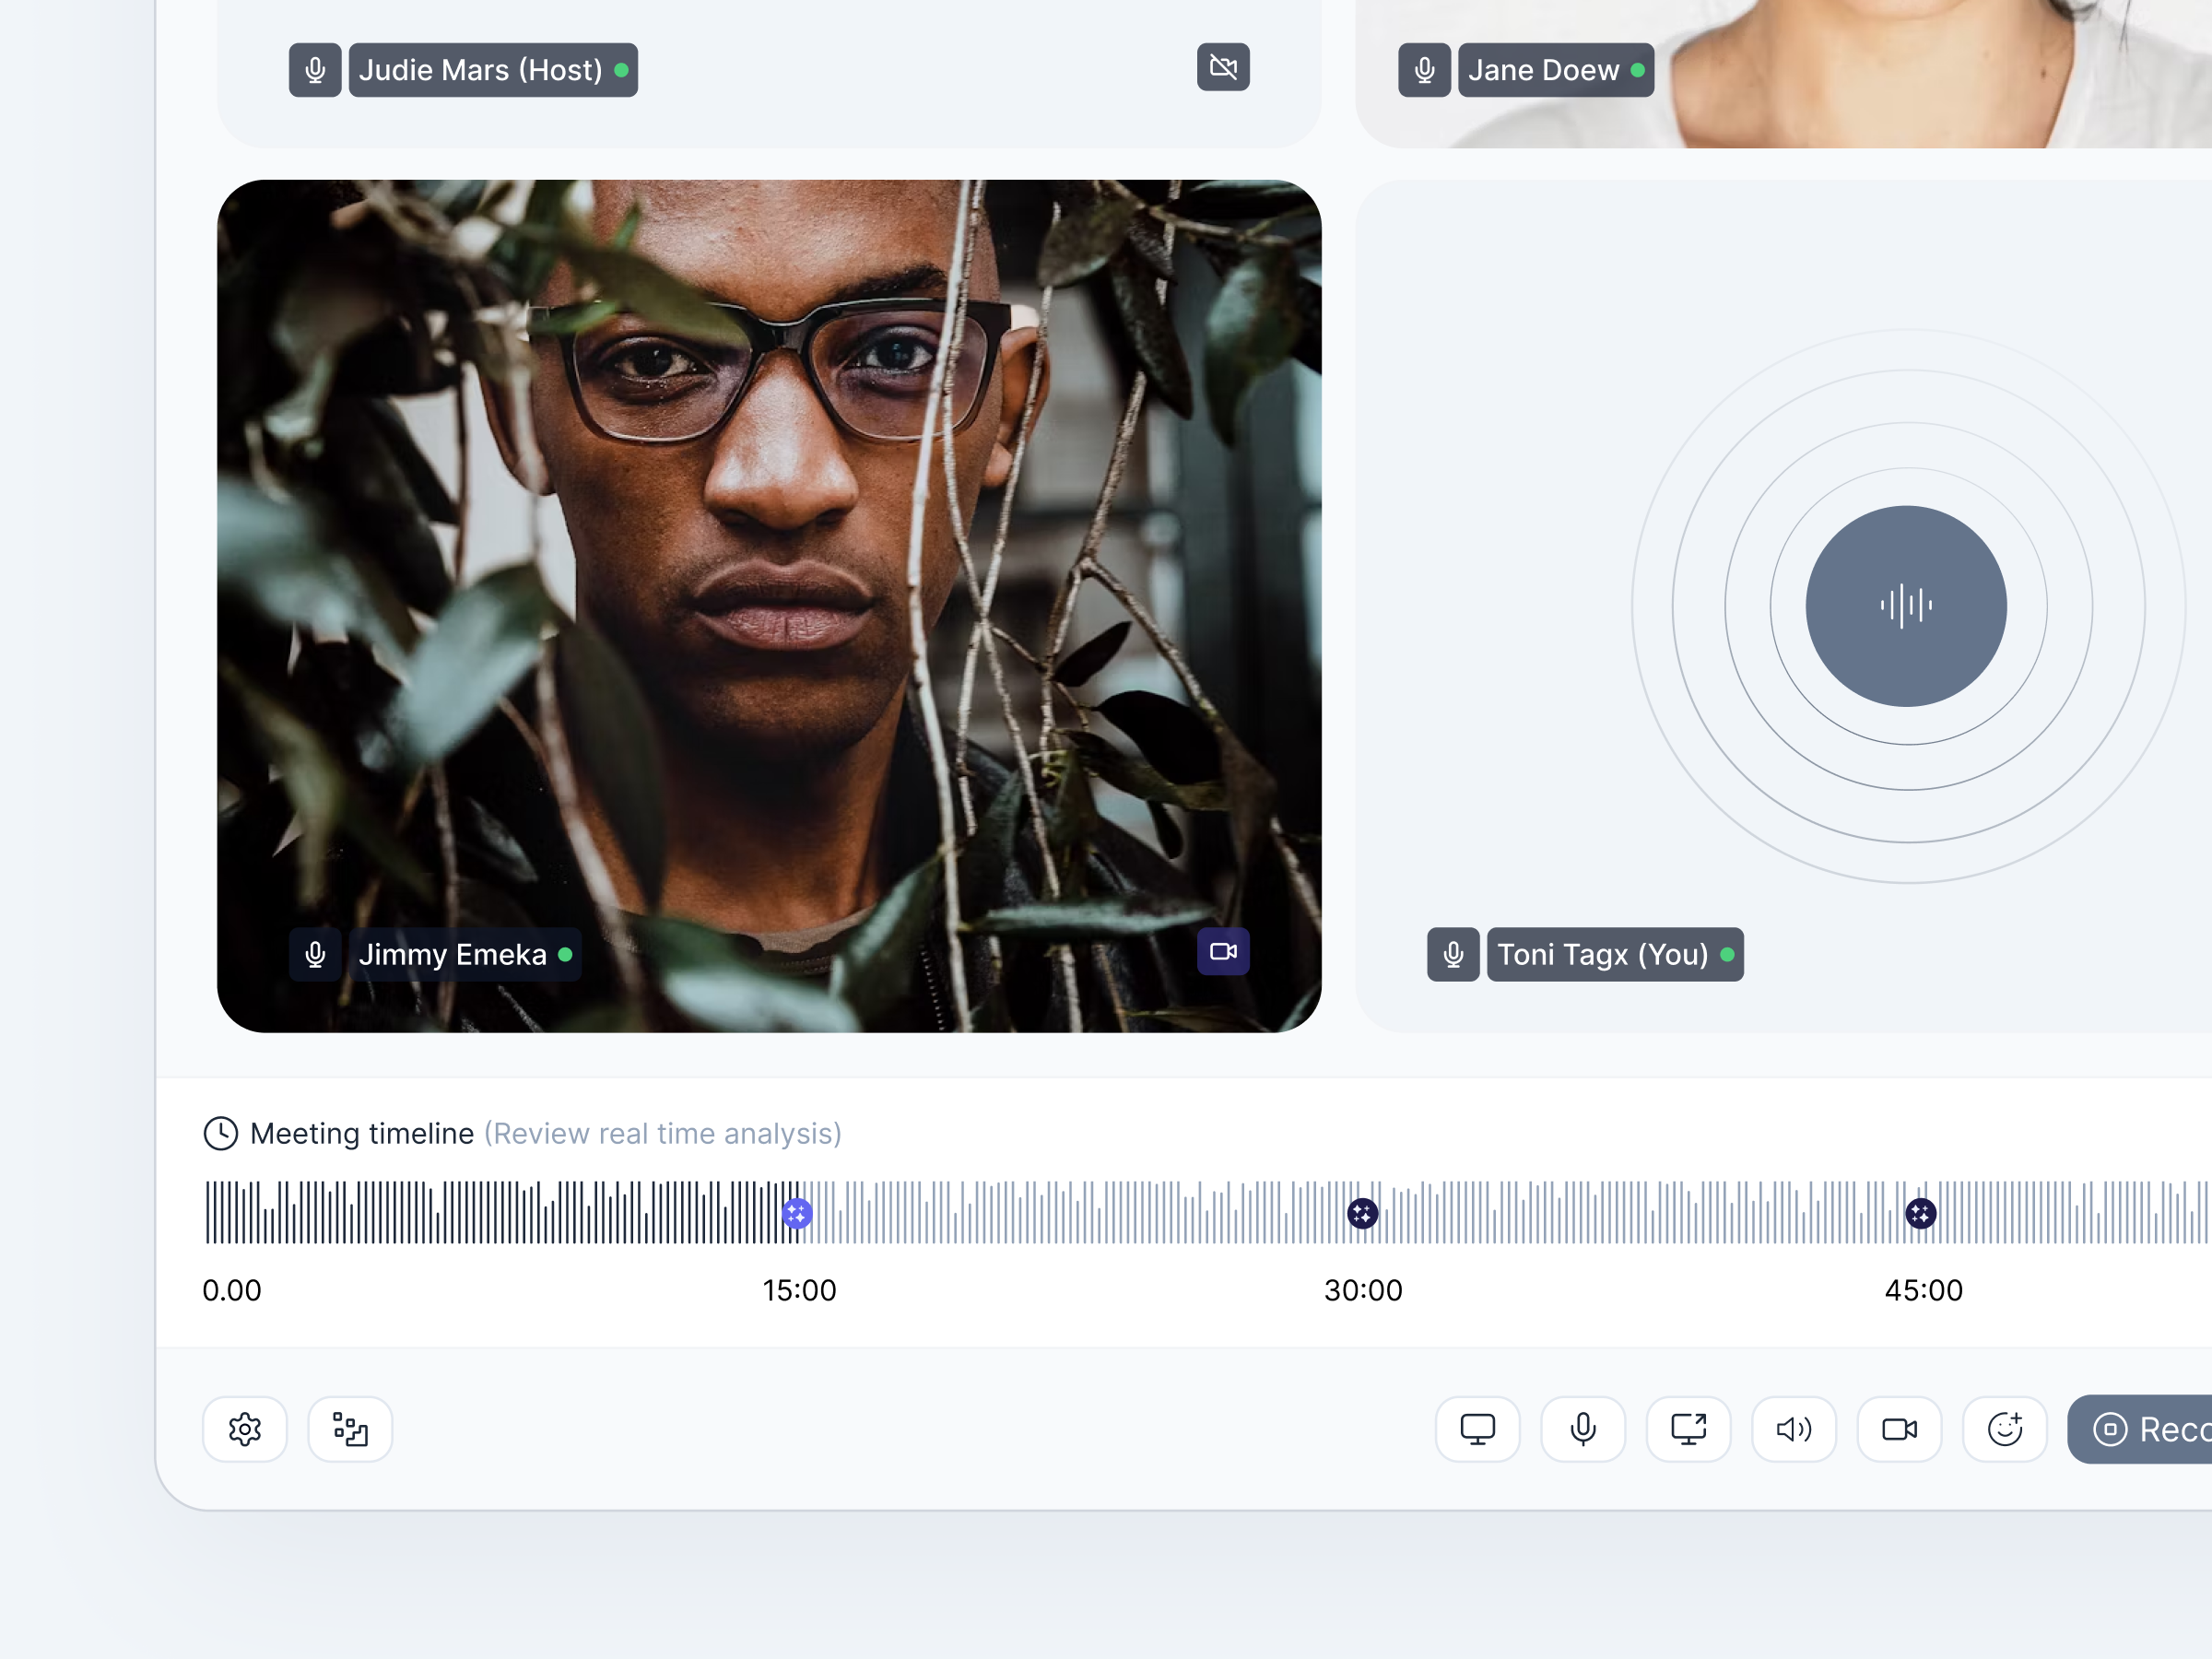2212x1659 pixels.
Task: Mute microphone from the bottom toolbar
Action: click(1583, 1429)
